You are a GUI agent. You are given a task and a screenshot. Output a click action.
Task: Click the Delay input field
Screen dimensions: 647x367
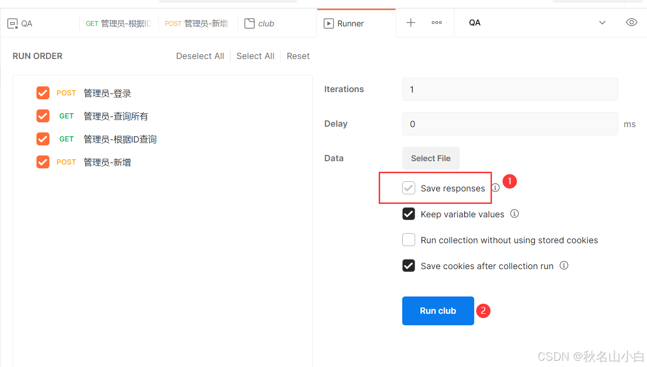click(x=510, y=124)
